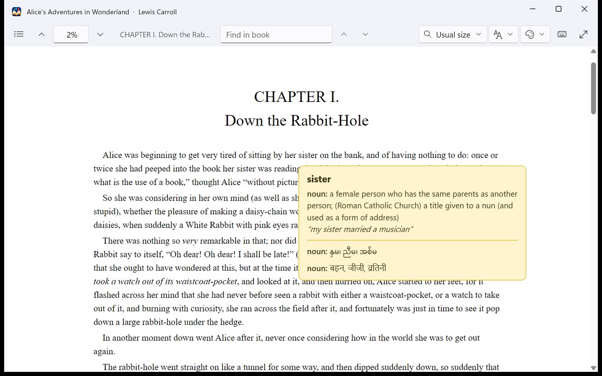Click the magnifier icon in the size selector
The width and height of the screenshot is (602, 376).
pyautogui.click(x=427, y=34)
